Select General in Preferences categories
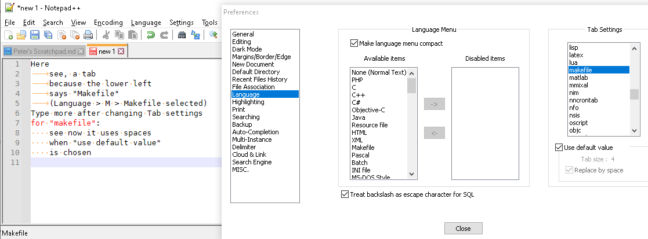 (x=243, y=34)
